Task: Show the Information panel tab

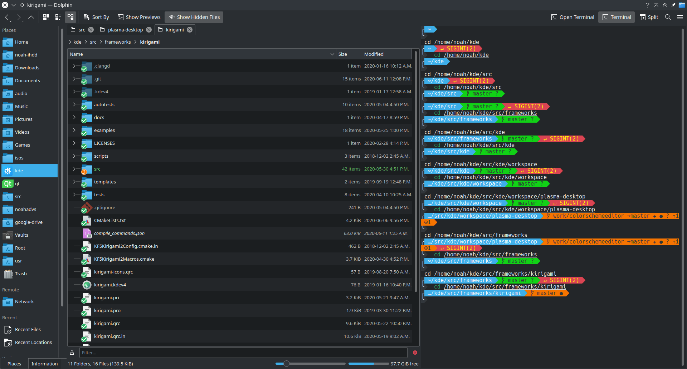Action: click(x=44, y=364)
